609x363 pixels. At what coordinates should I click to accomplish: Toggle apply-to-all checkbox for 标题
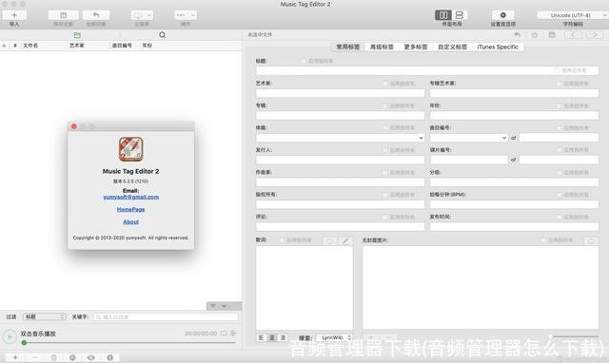tap(304, 61)
